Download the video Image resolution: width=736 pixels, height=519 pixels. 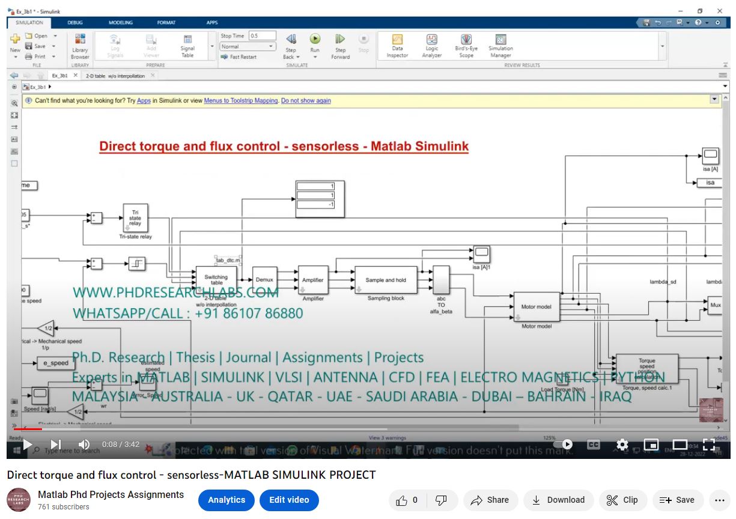pos(559,500)
